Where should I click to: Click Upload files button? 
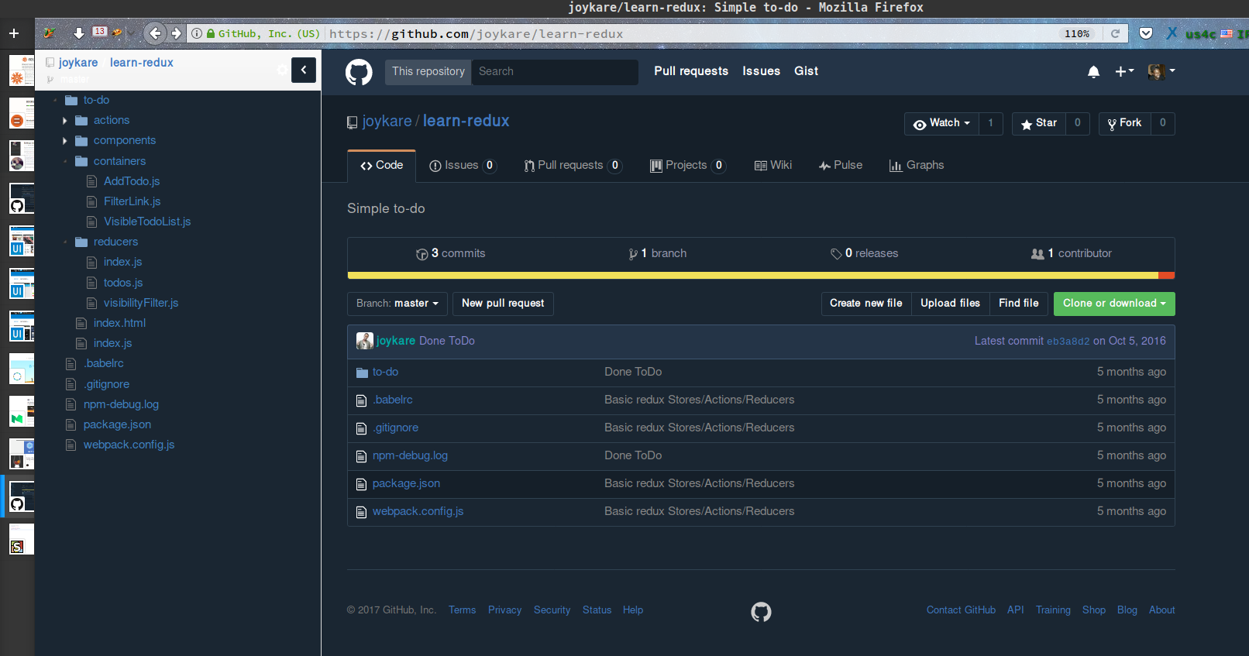tap(950, 304)
